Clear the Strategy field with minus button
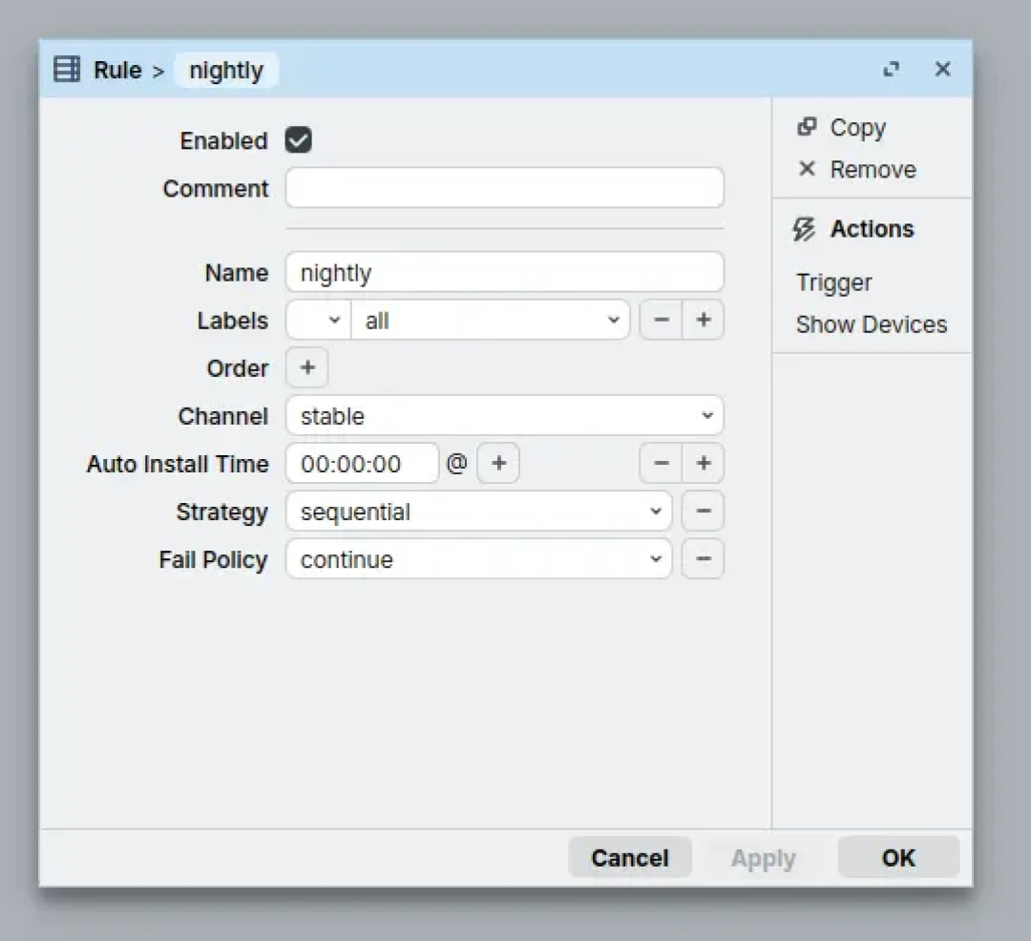 703,512
